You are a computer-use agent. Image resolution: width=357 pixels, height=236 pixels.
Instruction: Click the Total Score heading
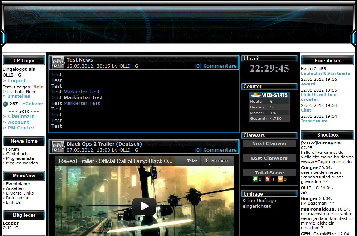(x=269, y=173)
